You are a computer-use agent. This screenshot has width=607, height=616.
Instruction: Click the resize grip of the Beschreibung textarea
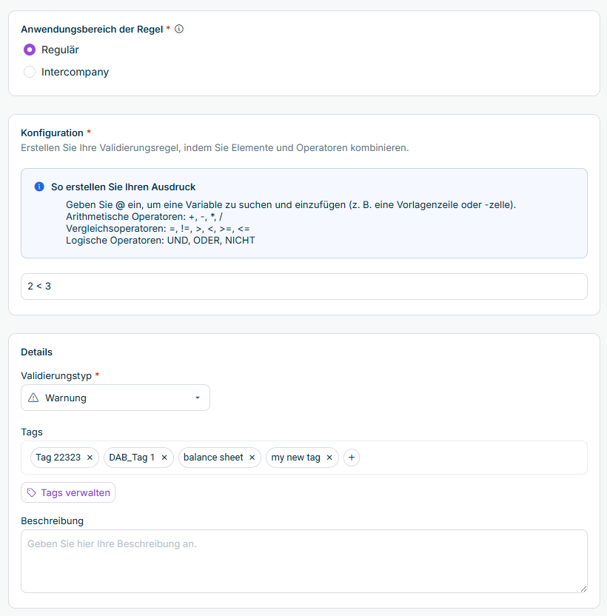[x=583, y=589]
